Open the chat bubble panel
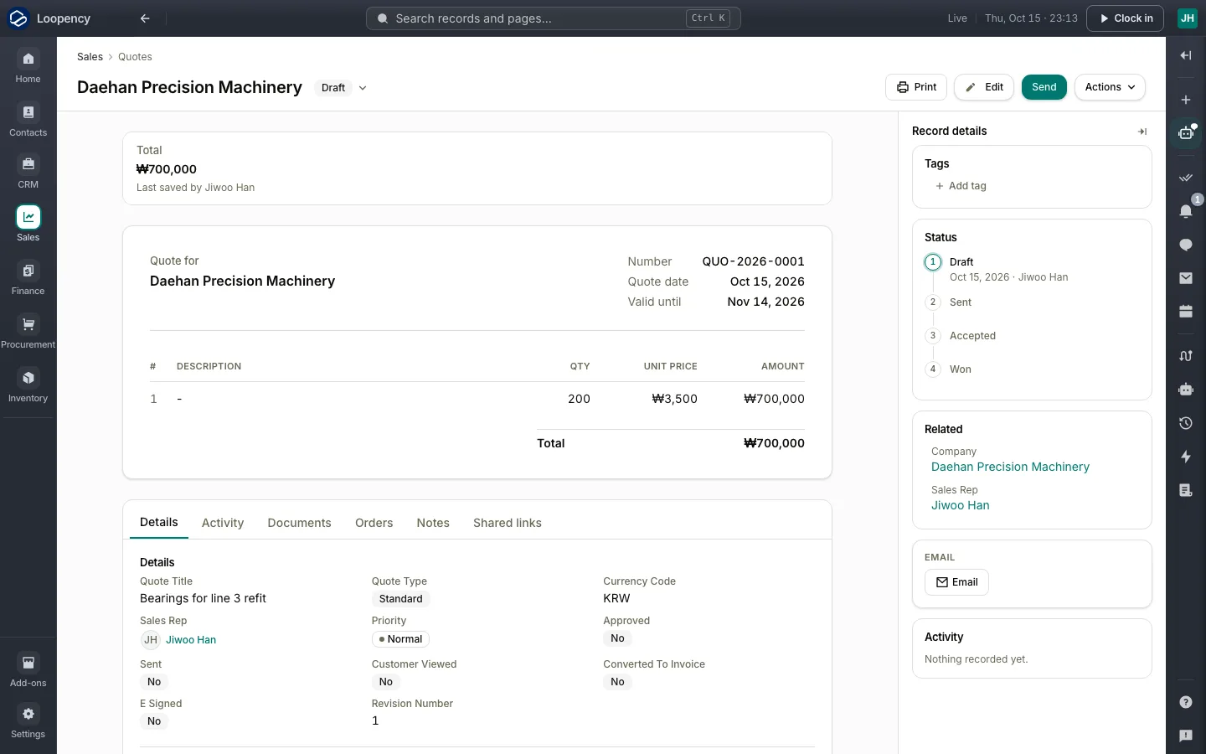 (1186, 245)
